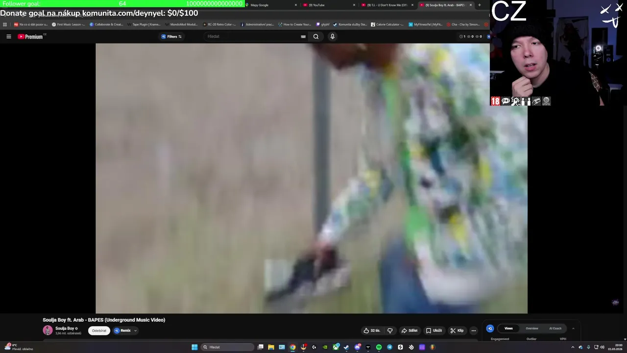627x353 pixels.
Task: Open Spotify from the taskbar
Action: (x=379, y=347)
